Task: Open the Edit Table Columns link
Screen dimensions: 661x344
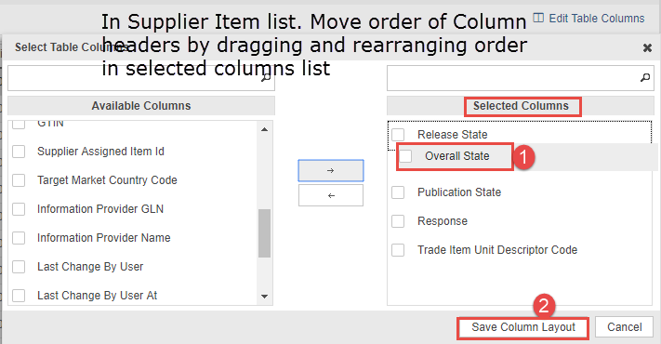Action: (x=597, y=18)
